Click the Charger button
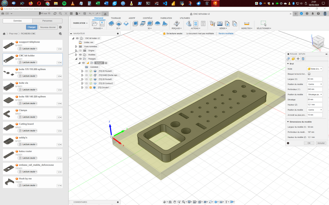Viewport: 329px width, 205px height. click(32, 27)
